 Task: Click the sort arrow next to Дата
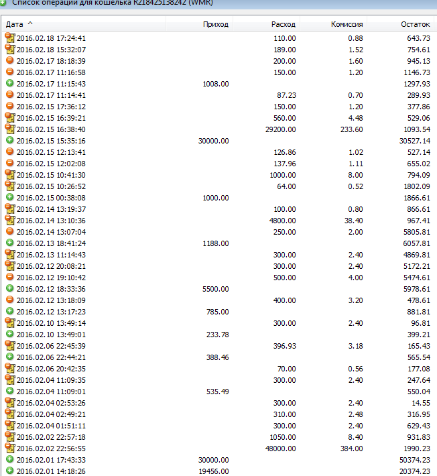[30, 23]
